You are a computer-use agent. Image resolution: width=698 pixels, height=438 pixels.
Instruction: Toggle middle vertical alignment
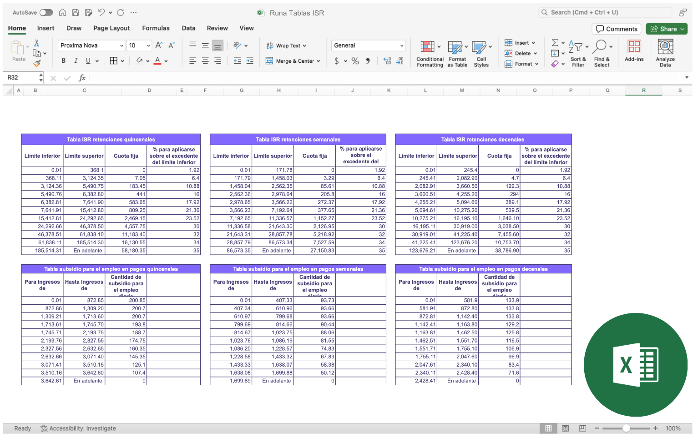pyautogui.click(x=205, y=45)
